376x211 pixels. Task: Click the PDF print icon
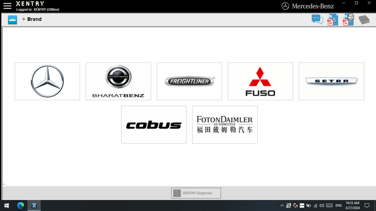(348, 20)
